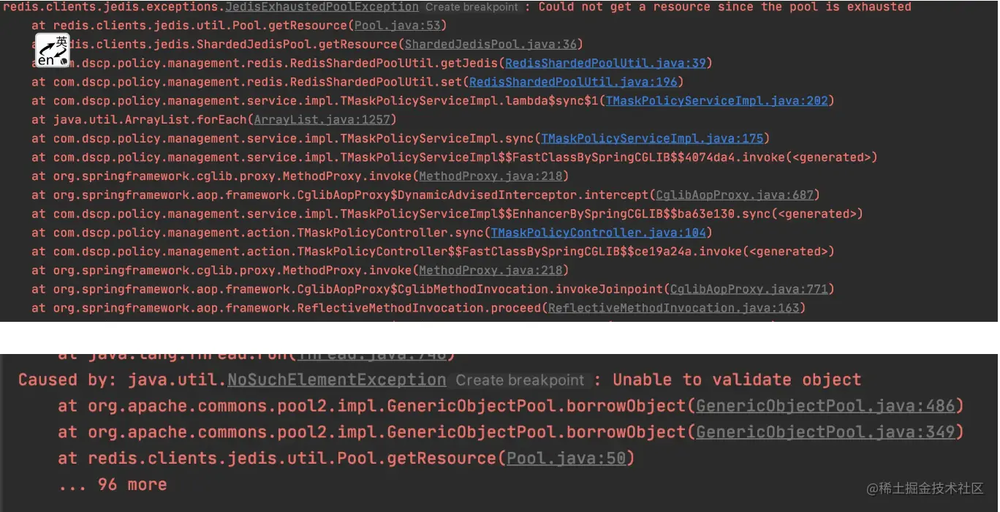Navigate to Pool.java:50 source
This screenshot has width=1000, height=512.
pos(567,459)
